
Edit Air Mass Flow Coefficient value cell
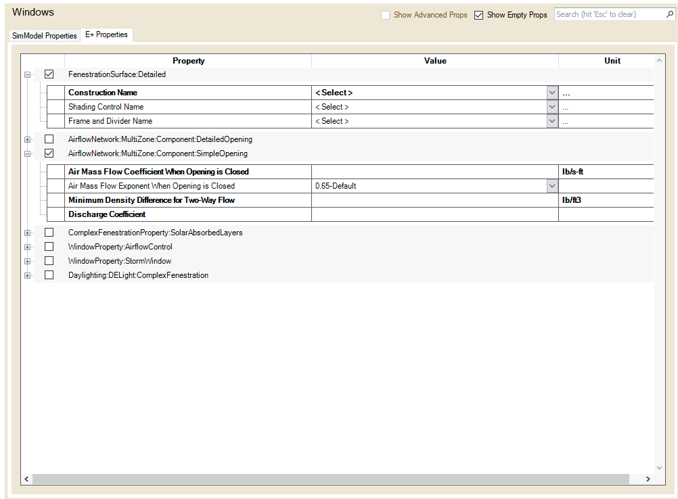point(435,172)
